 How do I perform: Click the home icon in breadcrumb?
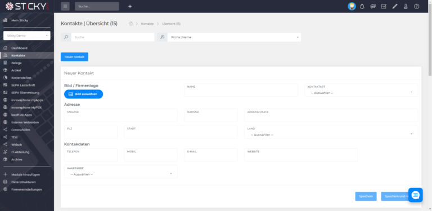pyautogui.click(x=130, y=24)
